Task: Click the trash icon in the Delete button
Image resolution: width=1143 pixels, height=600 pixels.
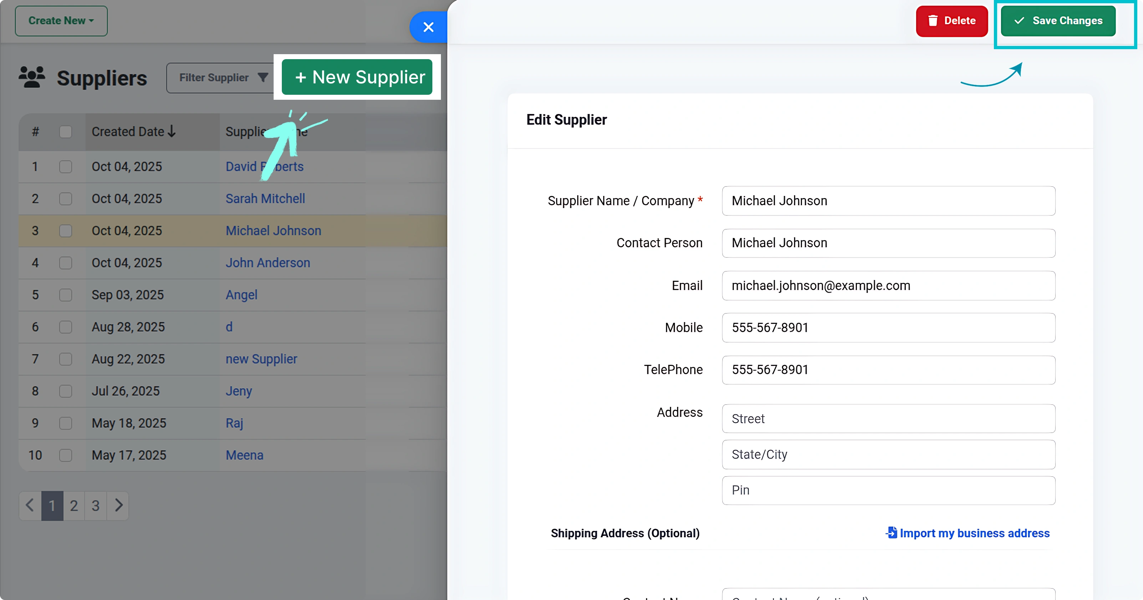Action: [x=934, y=20]
